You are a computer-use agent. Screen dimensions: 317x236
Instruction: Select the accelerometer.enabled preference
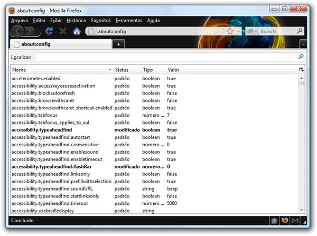click(154, 78)
